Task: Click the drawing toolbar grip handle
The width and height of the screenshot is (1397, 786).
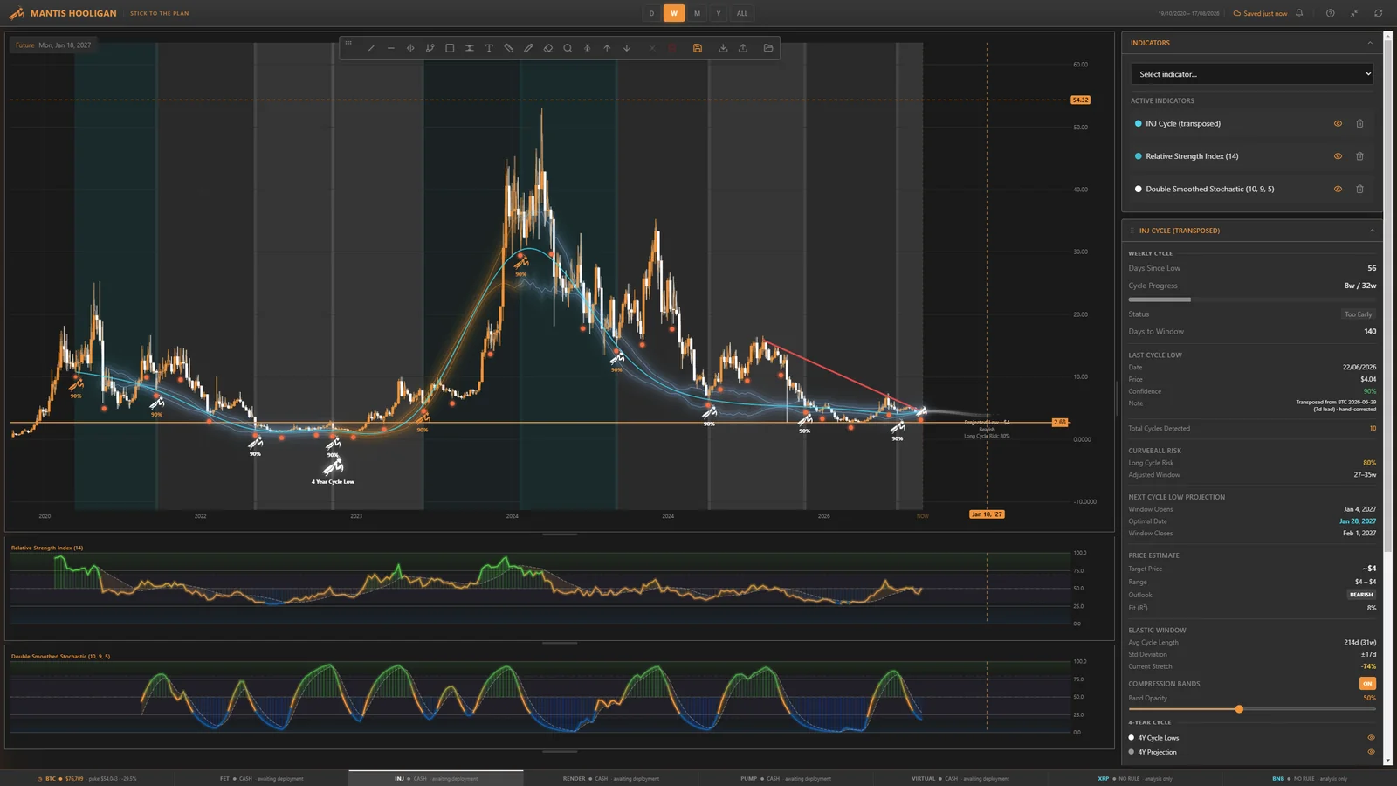Action: coord(348,42)
